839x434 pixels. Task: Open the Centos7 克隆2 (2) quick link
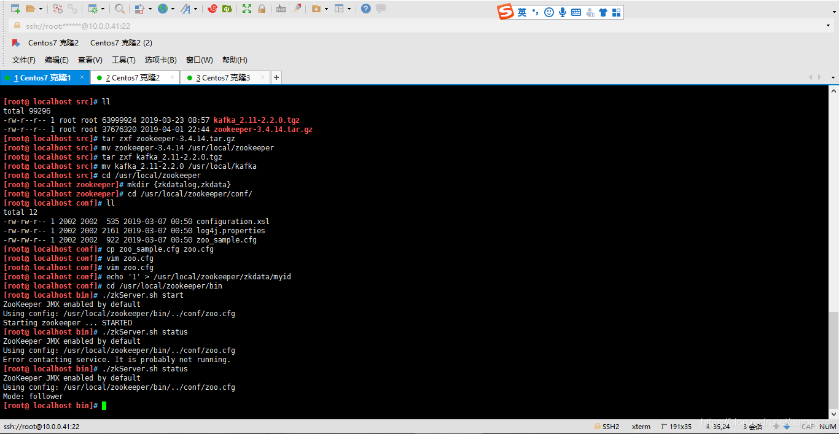pyautogui.click(x=121, y=43)
